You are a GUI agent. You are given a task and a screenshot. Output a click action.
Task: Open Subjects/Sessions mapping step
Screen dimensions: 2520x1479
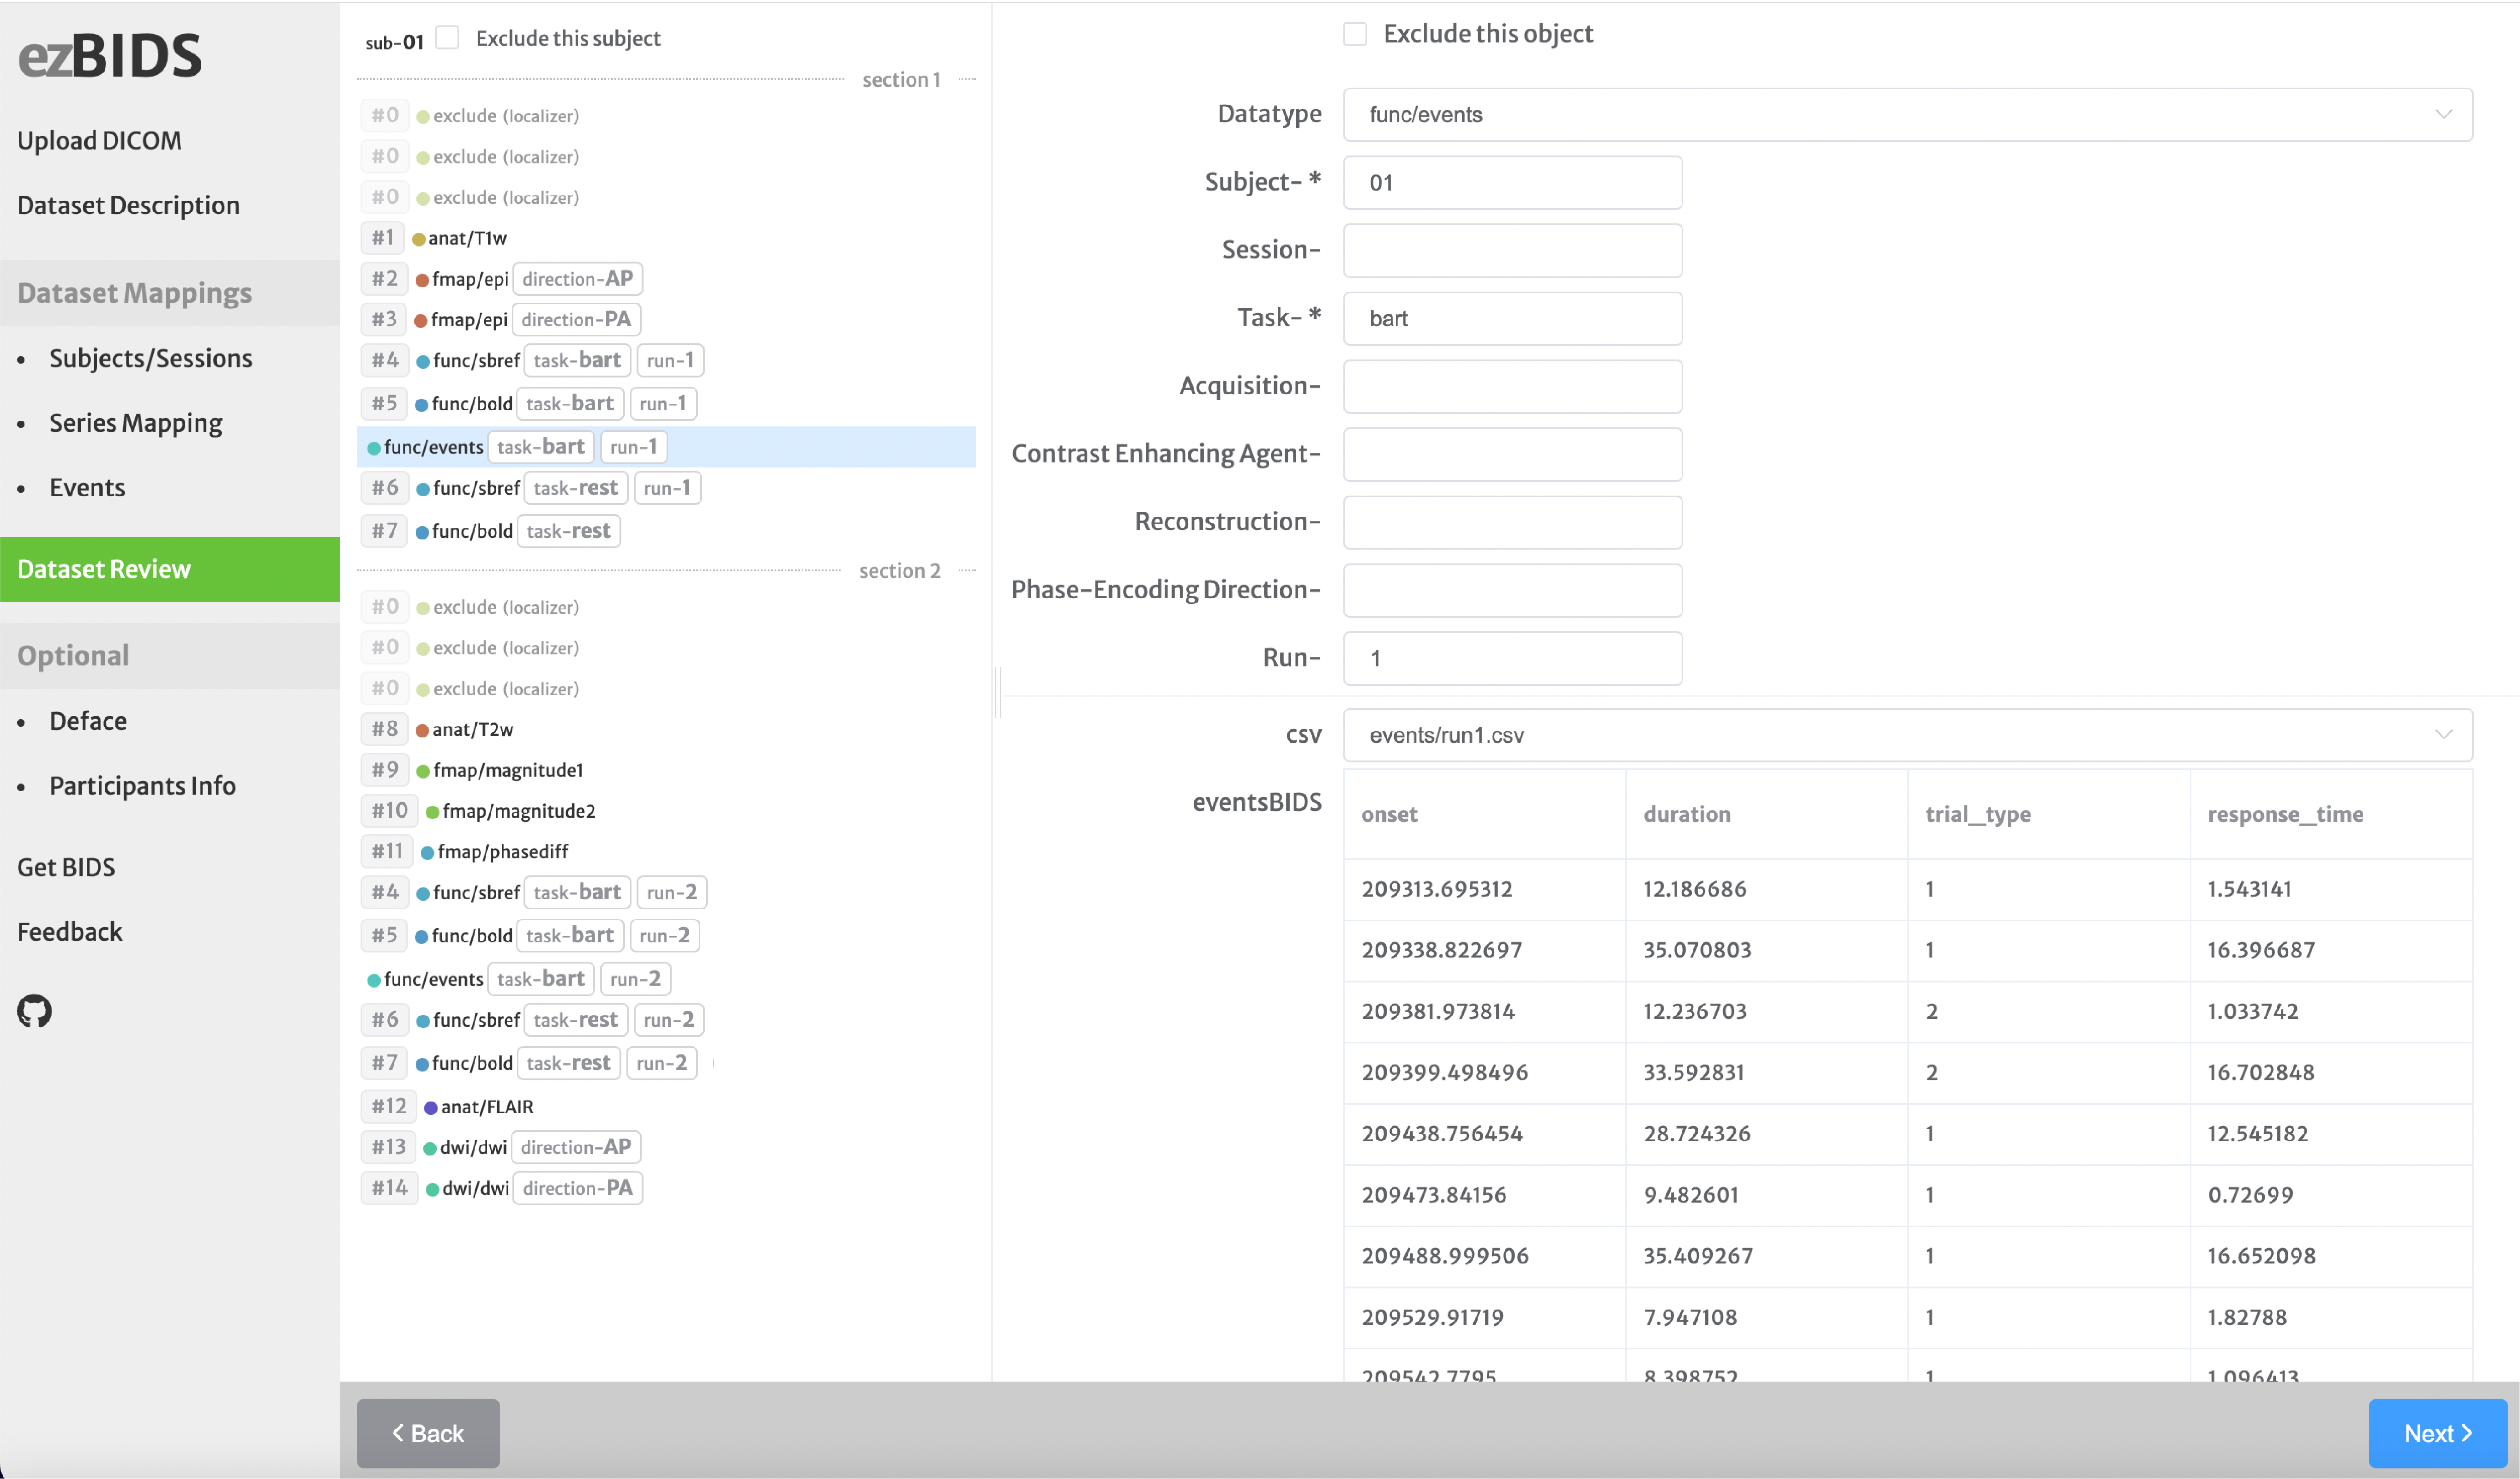(151, 358)
